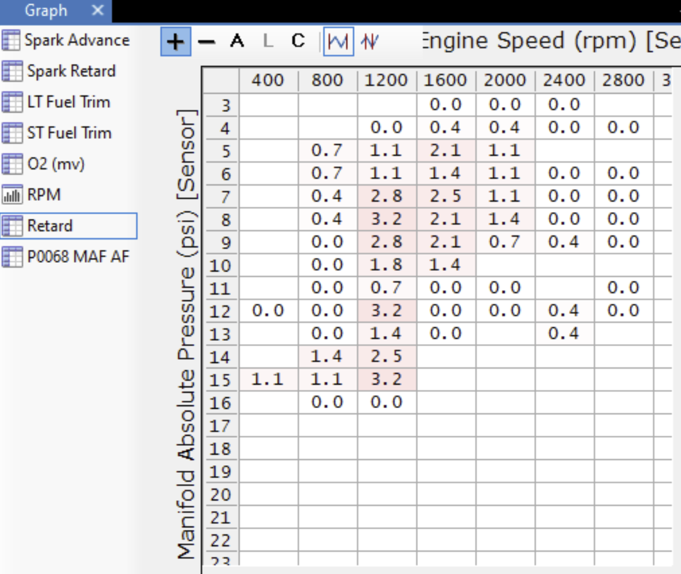This screenshot has height=574, width=681.
Task: Click cell 2.1 at 5 psi, 1600 rpm
Action: coord(446,150)
